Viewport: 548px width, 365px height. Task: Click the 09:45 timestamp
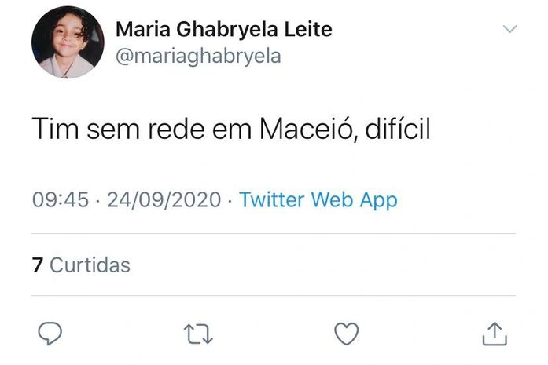coord(61,199)
